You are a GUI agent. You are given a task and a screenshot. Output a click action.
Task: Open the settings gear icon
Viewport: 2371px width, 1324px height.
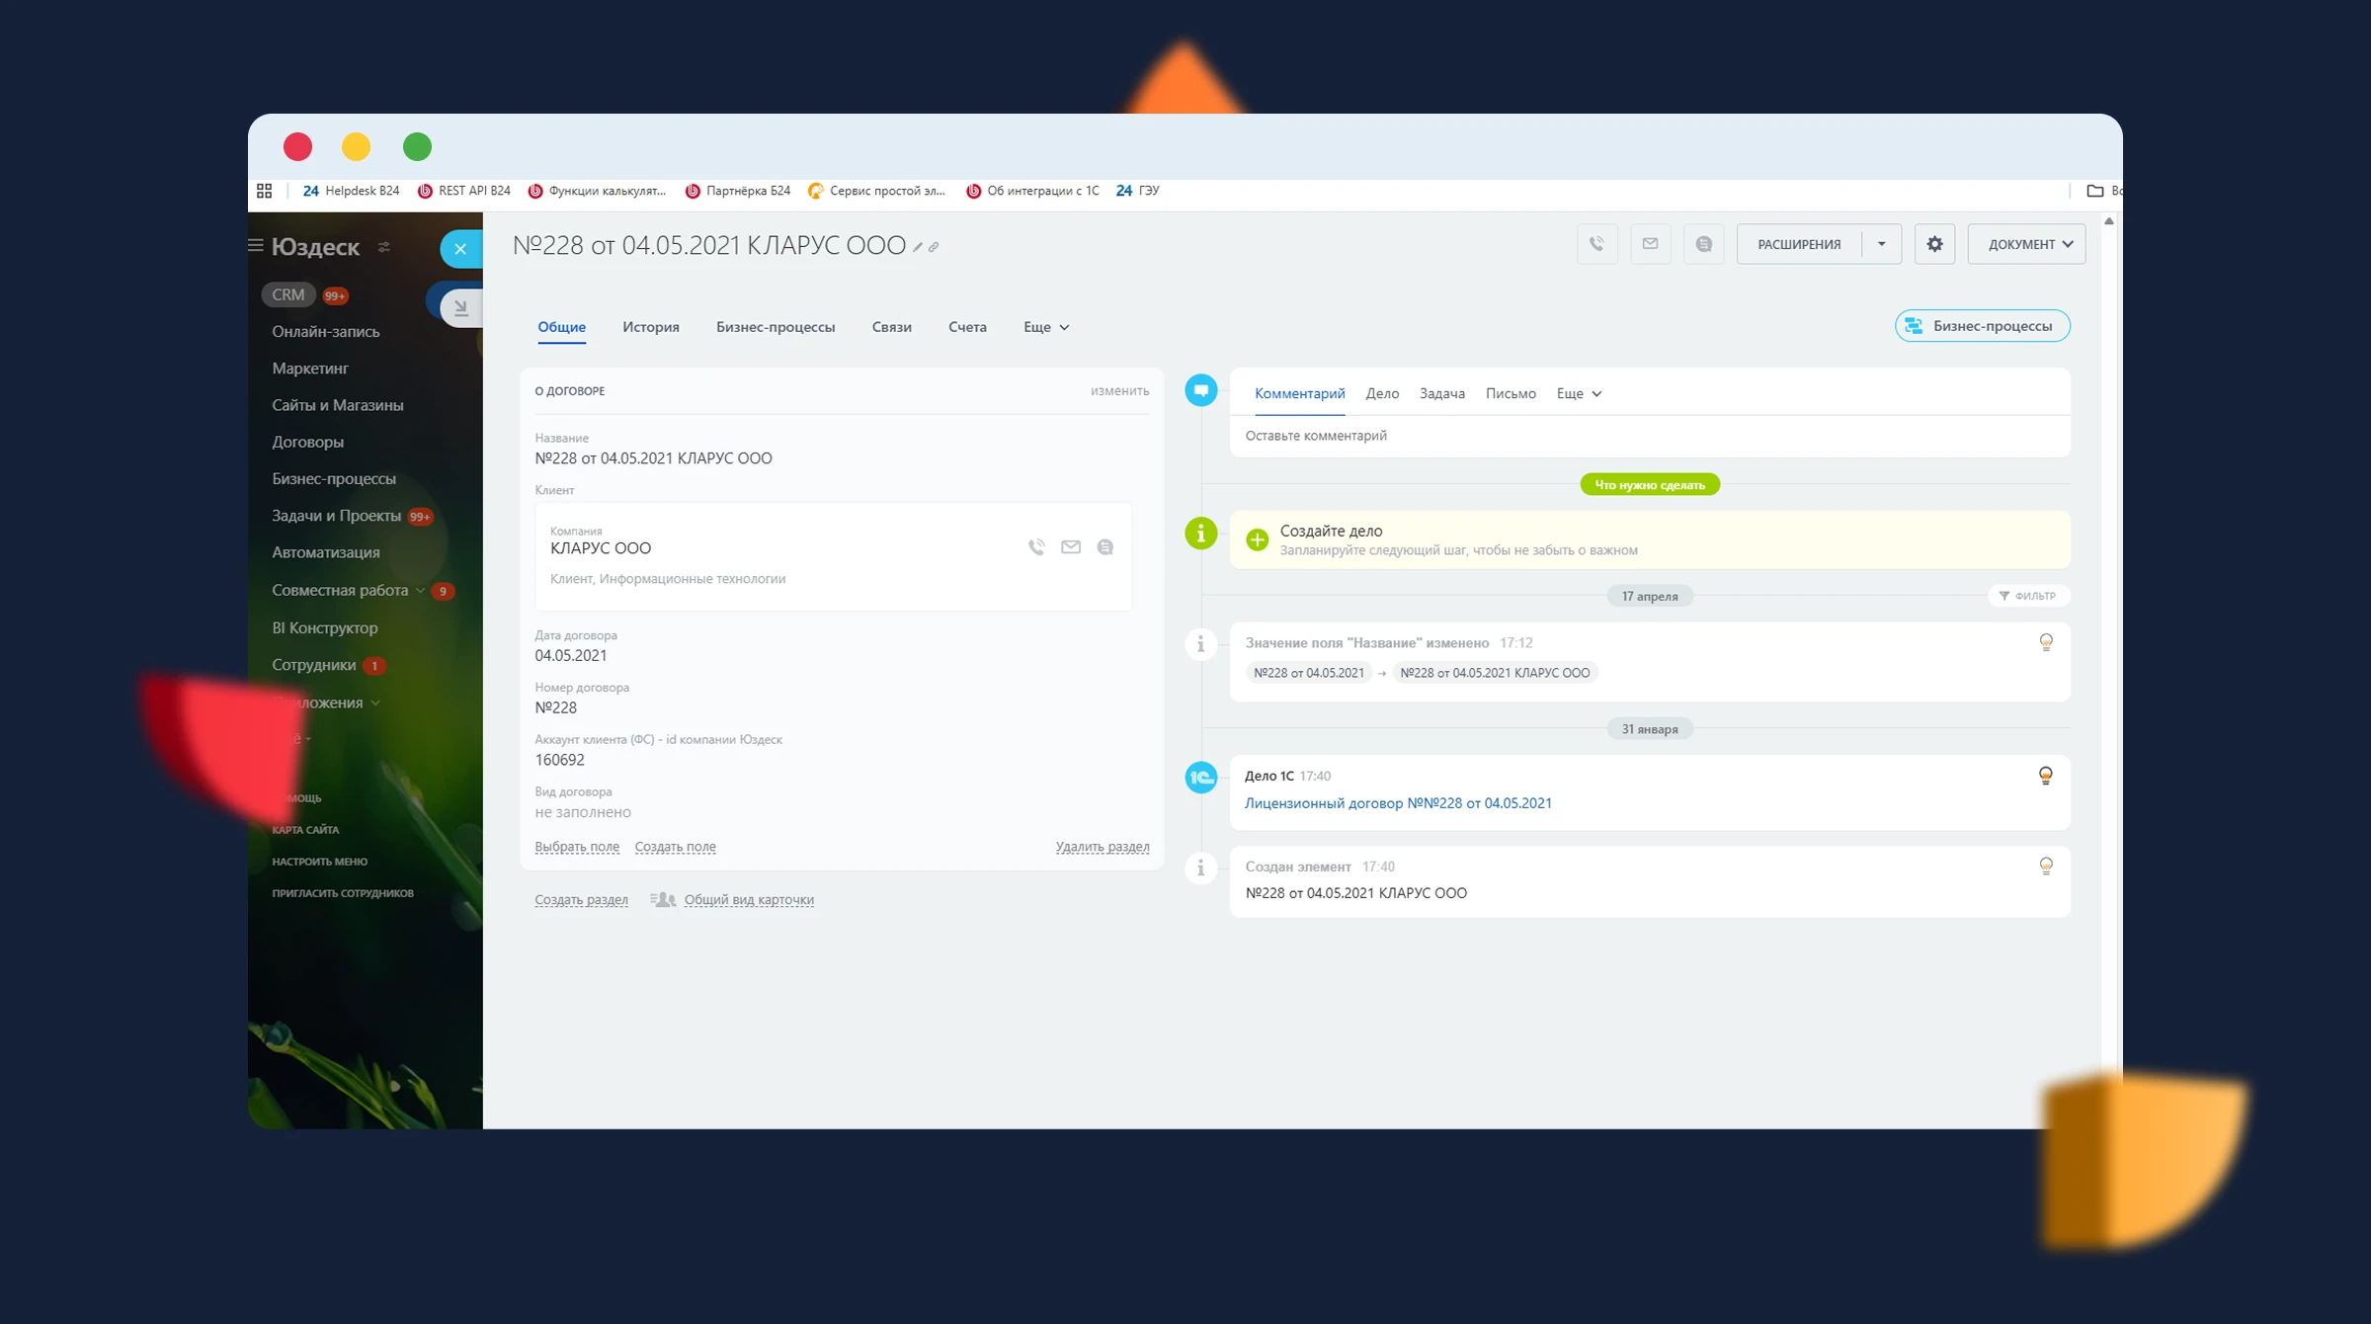point(1934,244)
